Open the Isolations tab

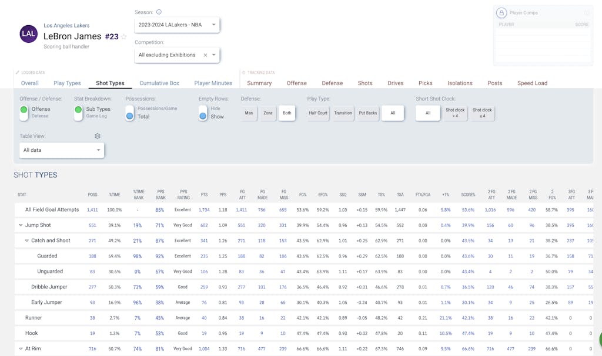[460, 83]
